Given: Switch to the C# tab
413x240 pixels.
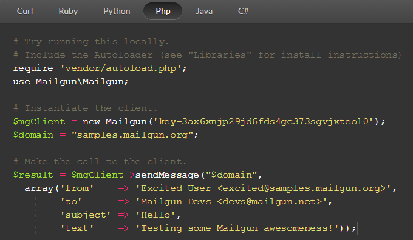Looking at the screenshot, I should click(243, 11).
